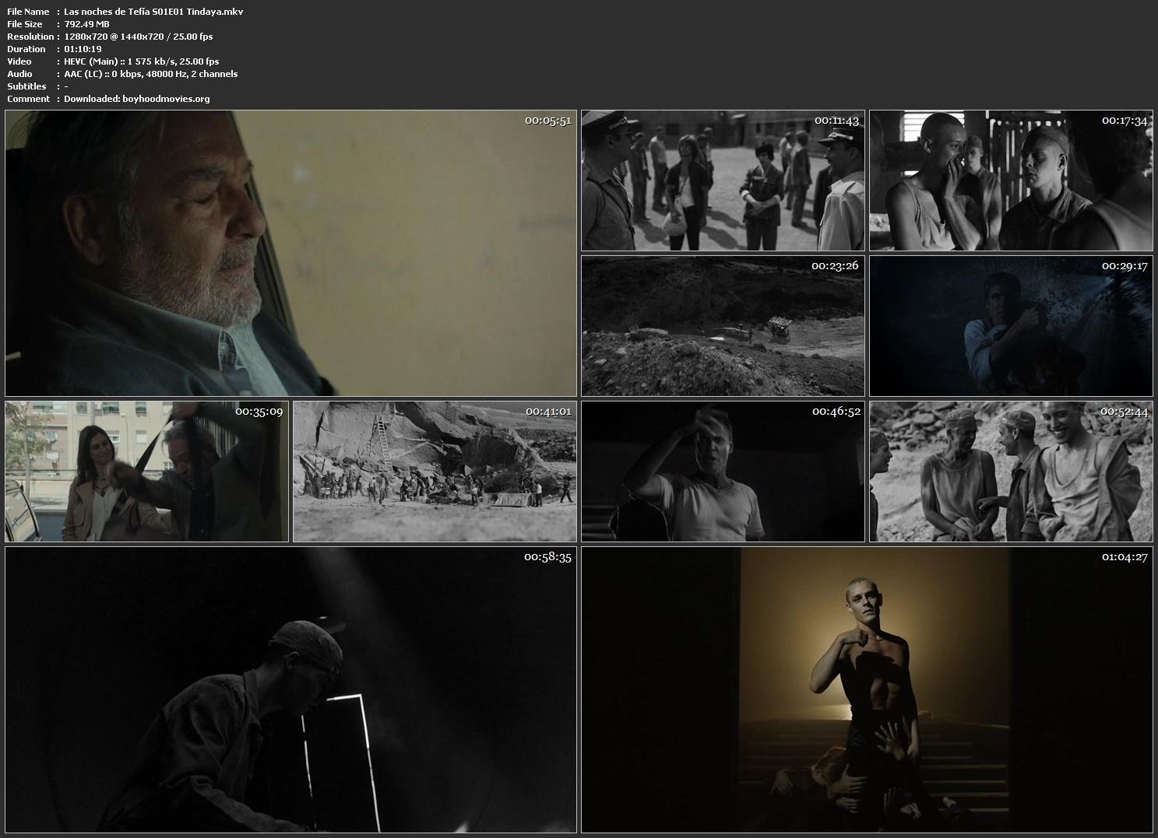Click the 'File Size' label

25,24
